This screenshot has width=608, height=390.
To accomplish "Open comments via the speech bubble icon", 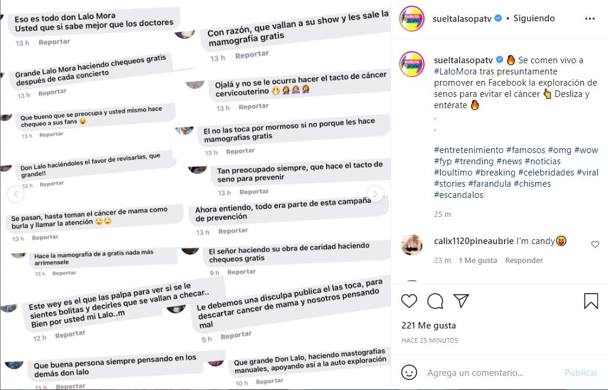I will pos(435,301).
